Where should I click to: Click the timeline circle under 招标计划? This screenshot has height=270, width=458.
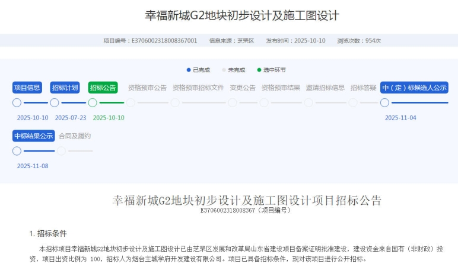[x=55, y=102]
